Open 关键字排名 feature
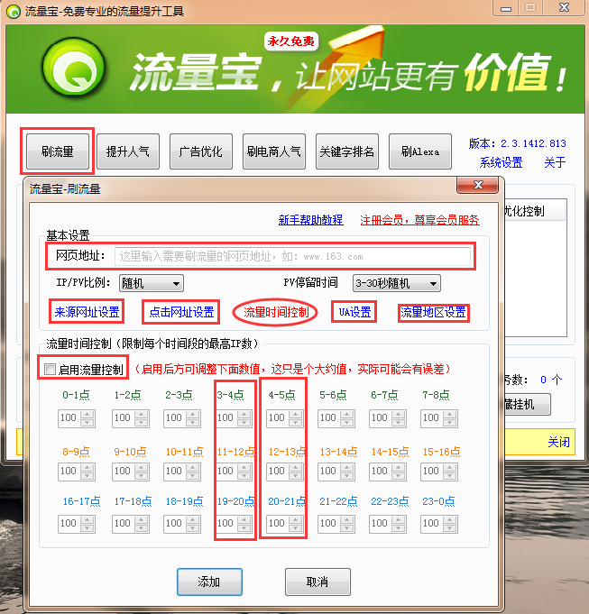This screenshot has height=614, width=589. (347, 151)
